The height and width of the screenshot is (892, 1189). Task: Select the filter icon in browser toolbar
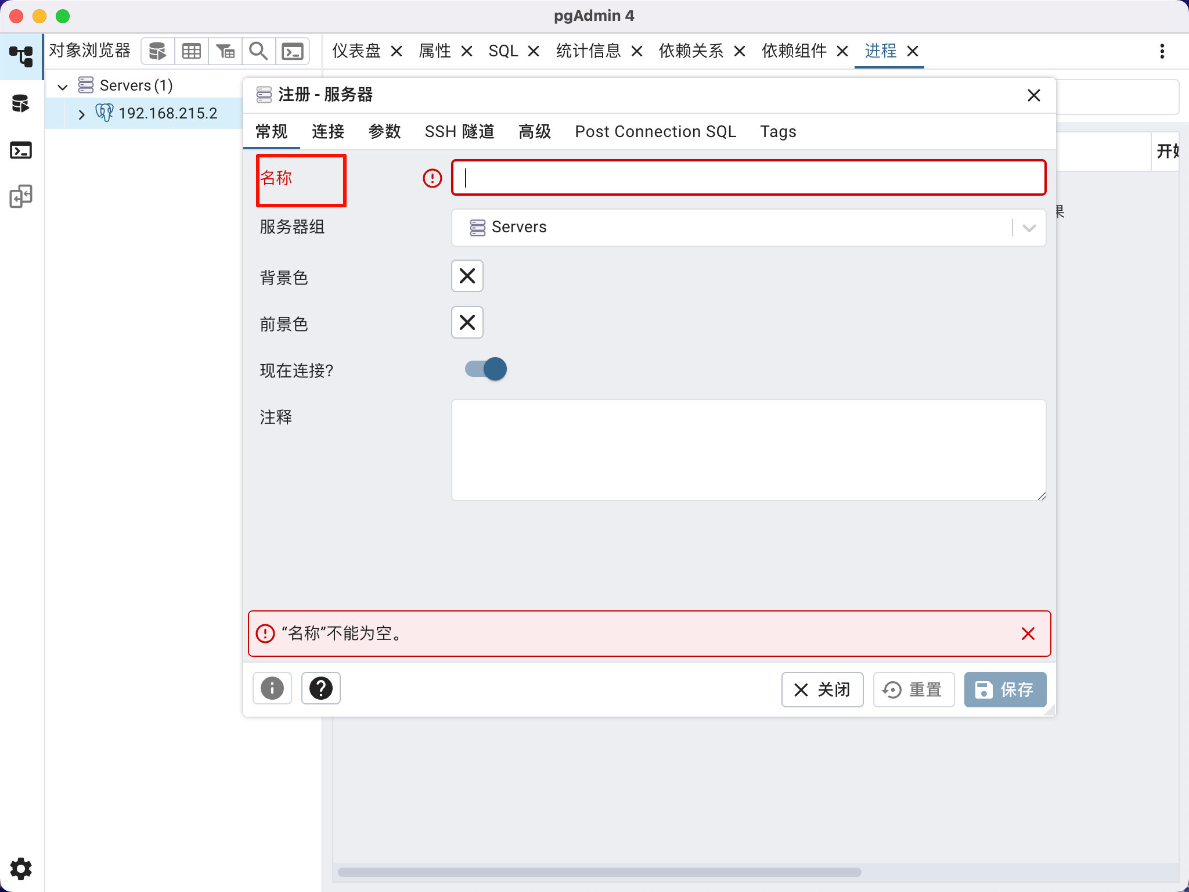pos(225,51)
